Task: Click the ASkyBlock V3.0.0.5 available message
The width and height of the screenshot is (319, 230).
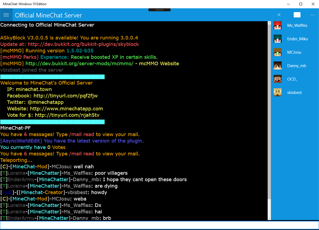Action: [69, 38]
